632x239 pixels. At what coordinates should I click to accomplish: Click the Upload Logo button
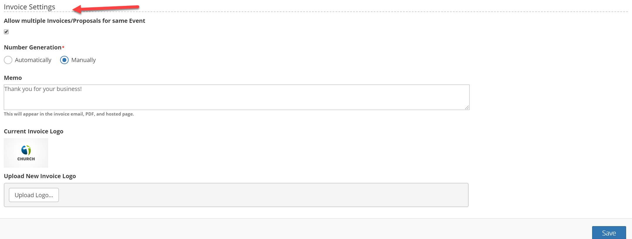(34, 195)
